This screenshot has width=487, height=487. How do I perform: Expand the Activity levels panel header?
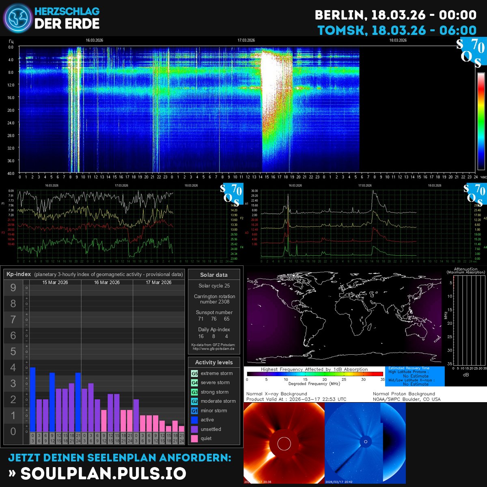tap(214, 362)
